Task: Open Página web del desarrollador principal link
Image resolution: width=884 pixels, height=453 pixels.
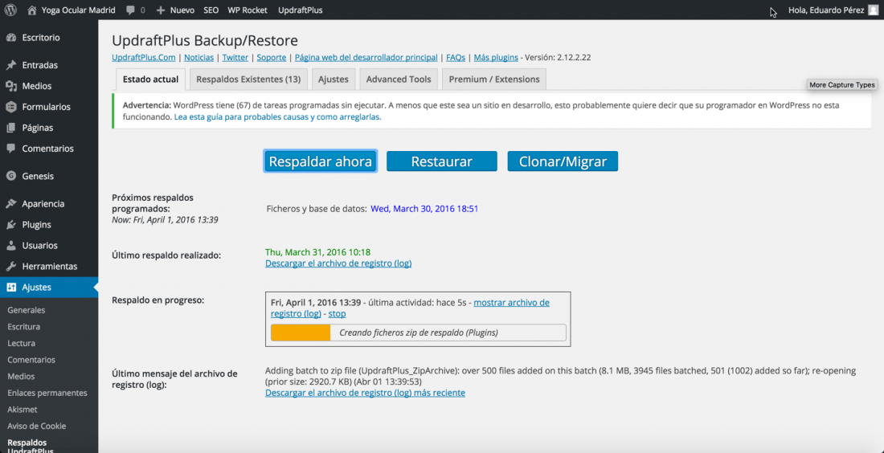Action: [366, 58]
